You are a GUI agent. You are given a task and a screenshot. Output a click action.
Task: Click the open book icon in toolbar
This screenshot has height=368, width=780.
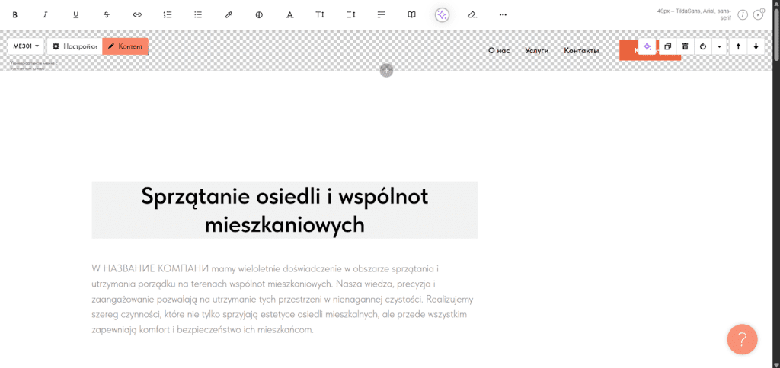(412, 15)
